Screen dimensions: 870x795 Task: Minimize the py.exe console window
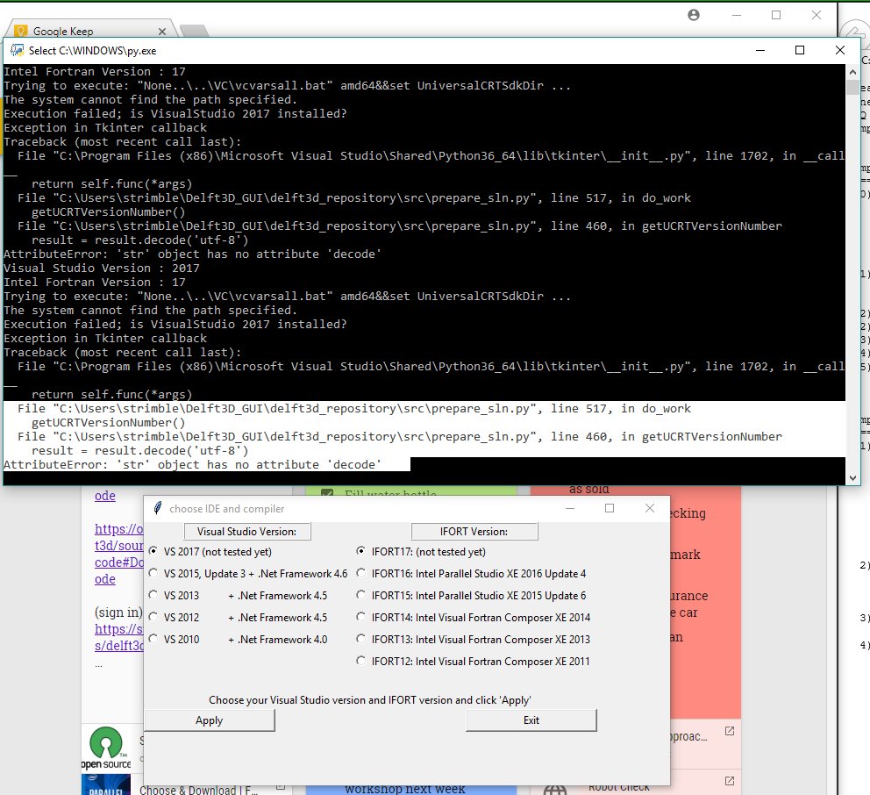[760, 51]
